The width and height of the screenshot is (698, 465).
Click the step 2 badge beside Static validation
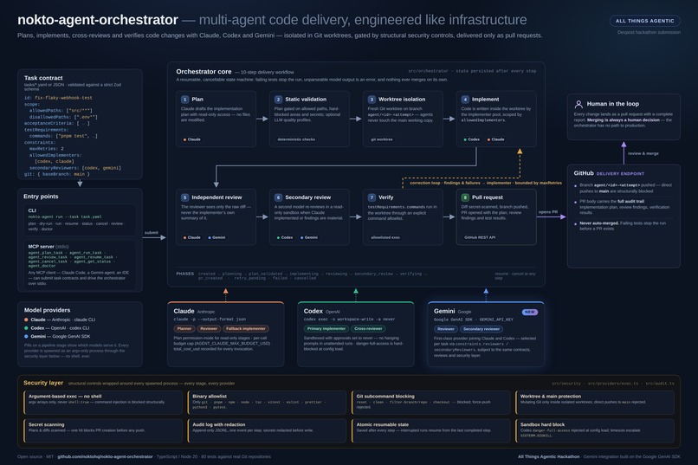278,100
